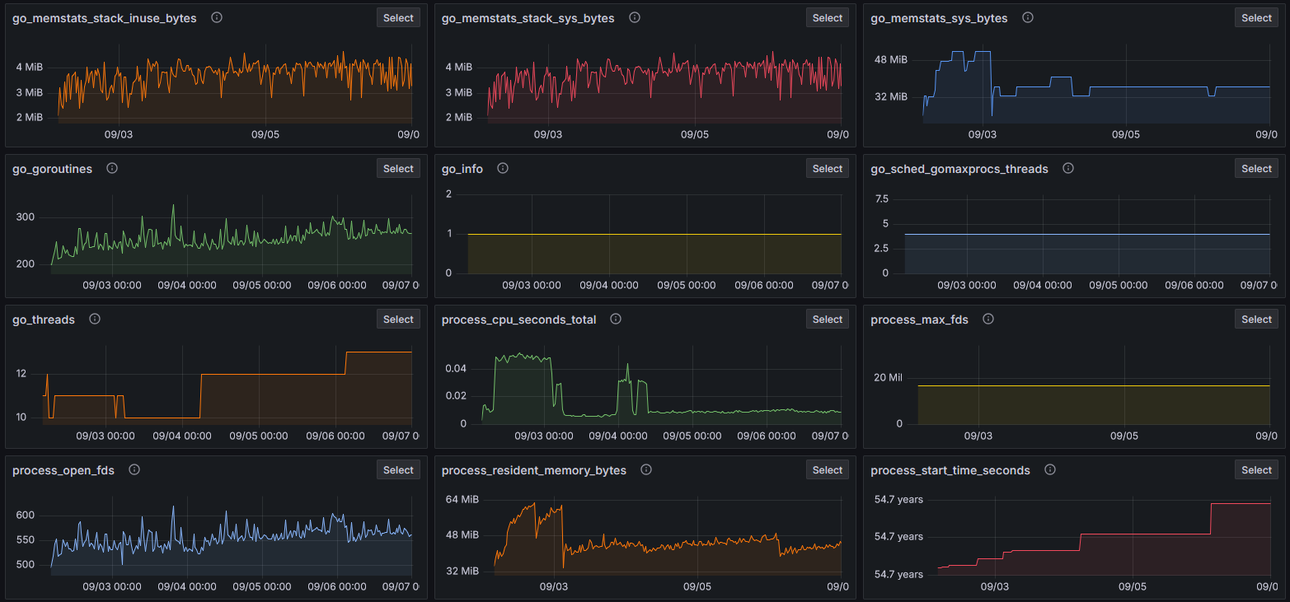
Task: Click info icon beside process_cpu_seconds_total
Action: pyautogui.click(x=616, y=319)
